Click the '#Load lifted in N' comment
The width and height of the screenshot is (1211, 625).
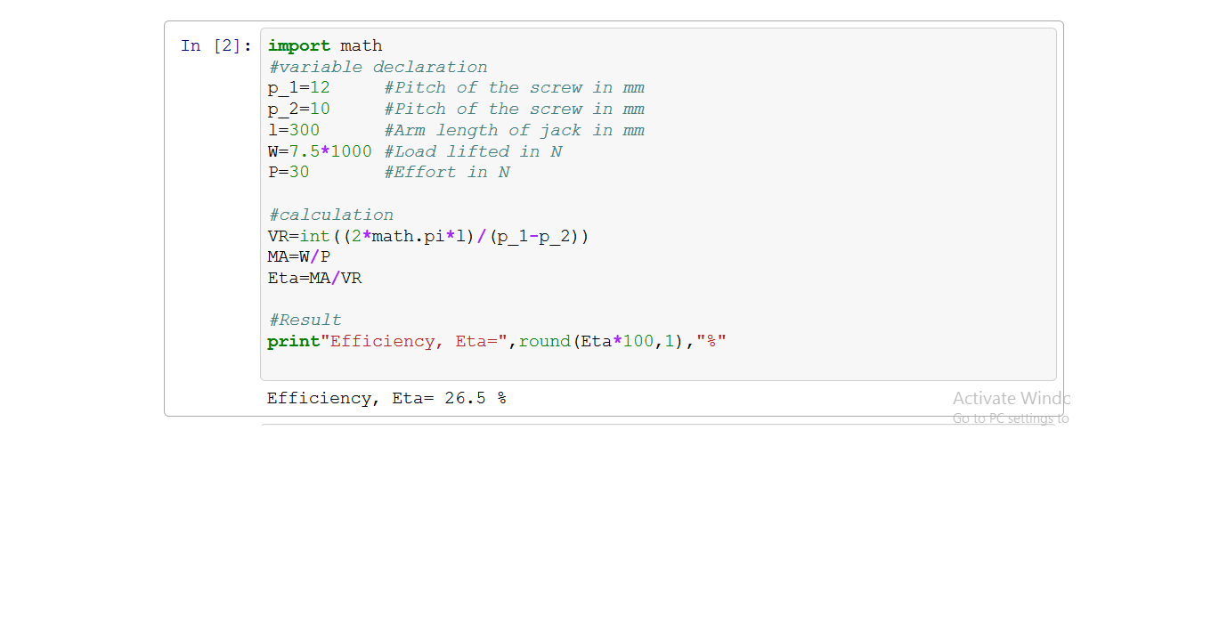(473, 152)
